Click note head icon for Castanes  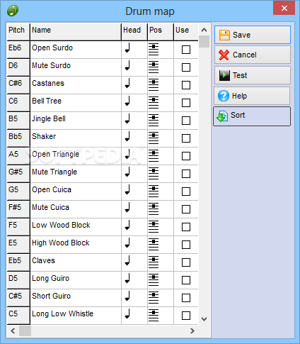coord(127,84)
